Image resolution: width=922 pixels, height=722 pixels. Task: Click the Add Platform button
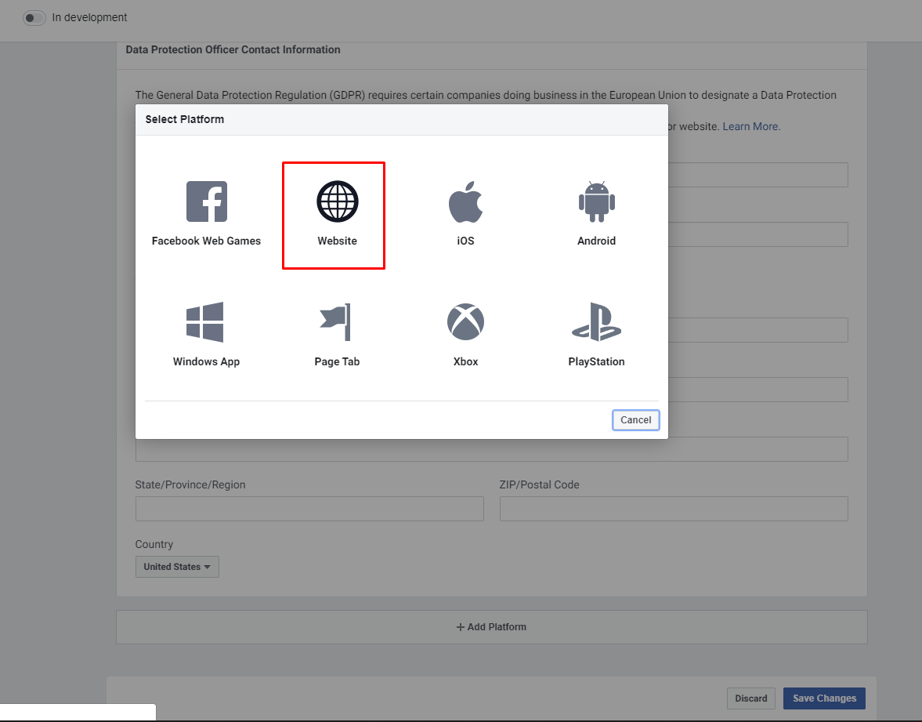click(x=492, y=627)
